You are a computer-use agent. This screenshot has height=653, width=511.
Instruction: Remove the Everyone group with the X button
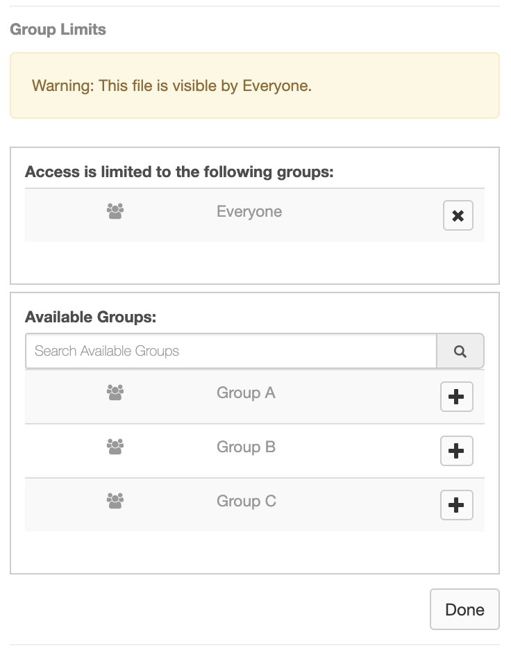click(x=458, y=215)
